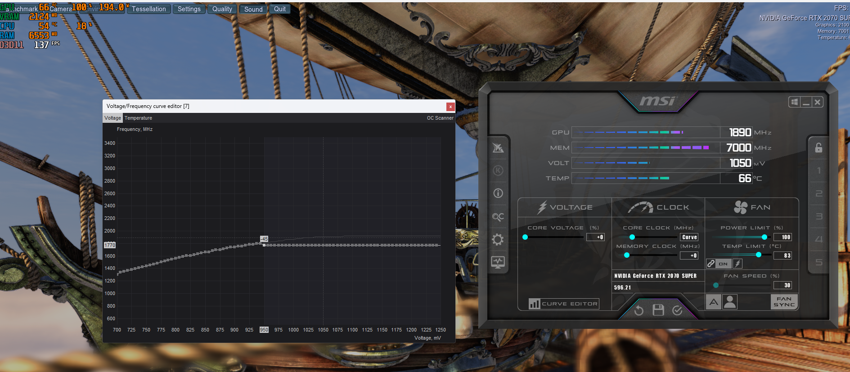Viewport: 850px width, 372px height.
Task: Switch to Temperature tab in curve editor
Action: pos(138,118)
